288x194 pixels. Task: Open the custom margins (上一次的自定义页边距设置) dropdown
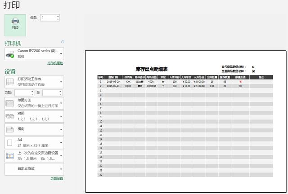tap(34, 156)
